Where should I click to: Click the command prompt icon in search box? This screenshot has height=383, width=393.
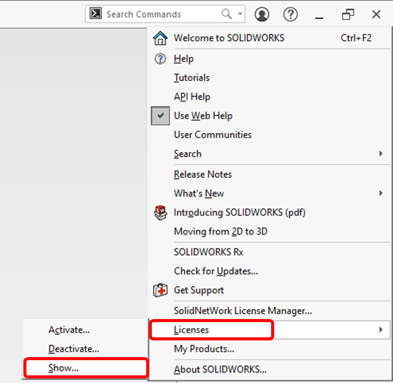pyautogui.click(x=95, y=14)
